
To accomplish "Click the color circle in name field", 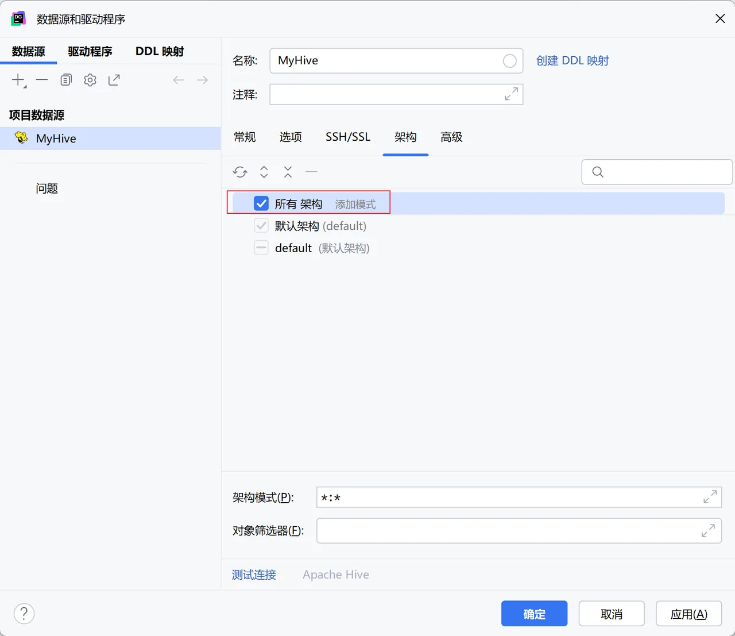I will 509,61.
